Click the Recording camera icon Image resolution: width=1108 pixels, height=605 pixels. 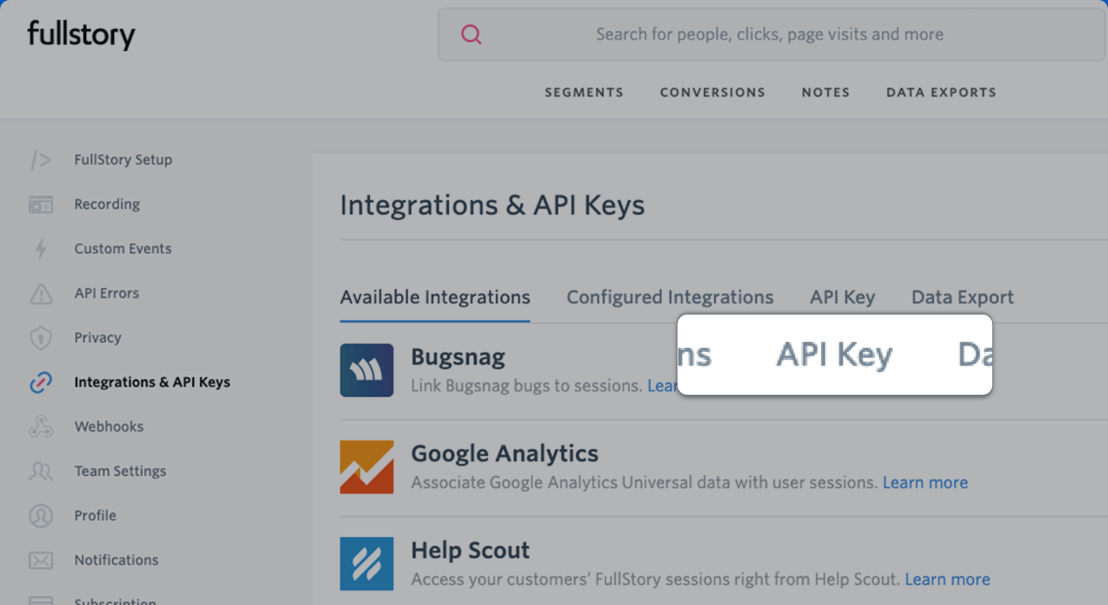pos(40,205)
